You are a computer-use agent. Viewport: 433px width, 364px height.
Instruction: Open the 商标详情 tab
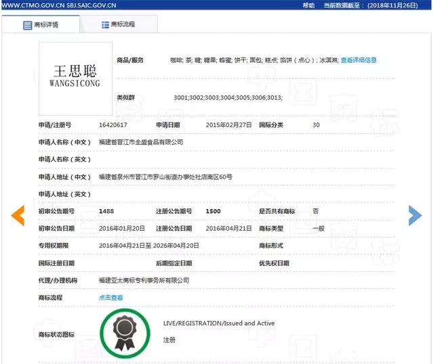coord(41,24)
